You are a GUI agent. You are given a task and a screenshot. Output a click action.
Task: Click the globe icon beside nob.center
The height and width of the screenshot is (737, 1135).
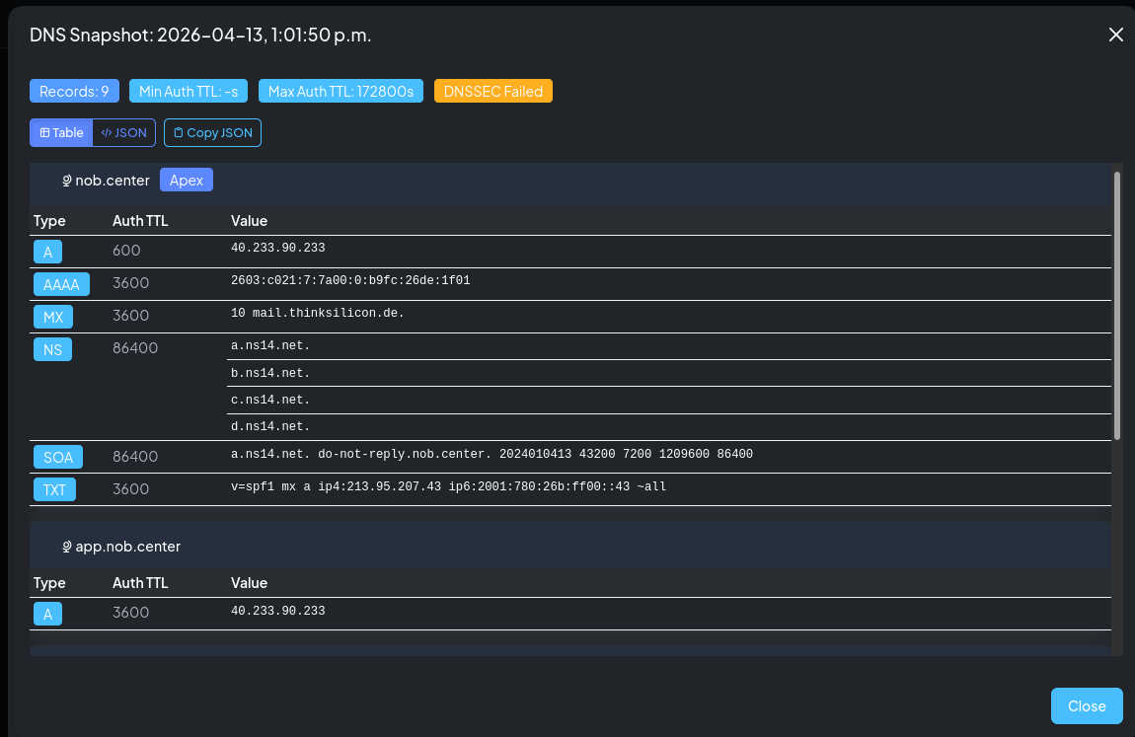point(66,181)
